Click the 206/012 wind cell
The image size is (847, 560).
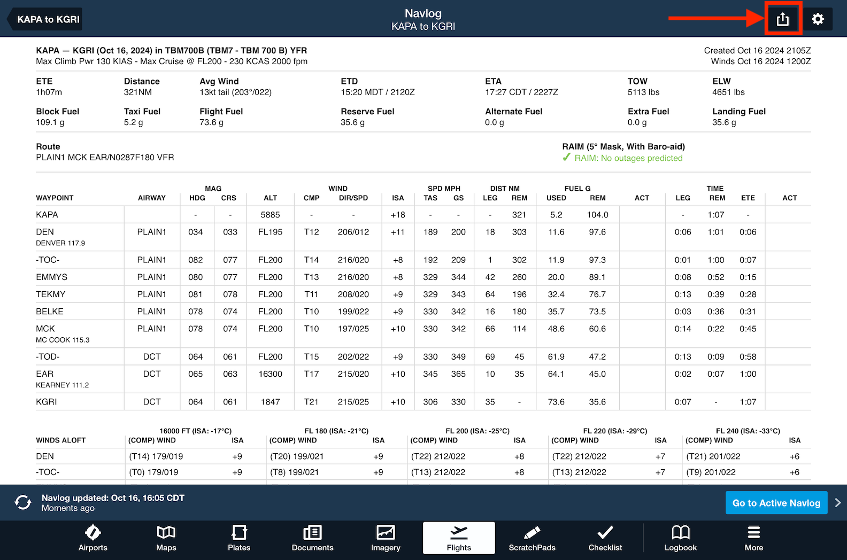click(x=353, y=232)
